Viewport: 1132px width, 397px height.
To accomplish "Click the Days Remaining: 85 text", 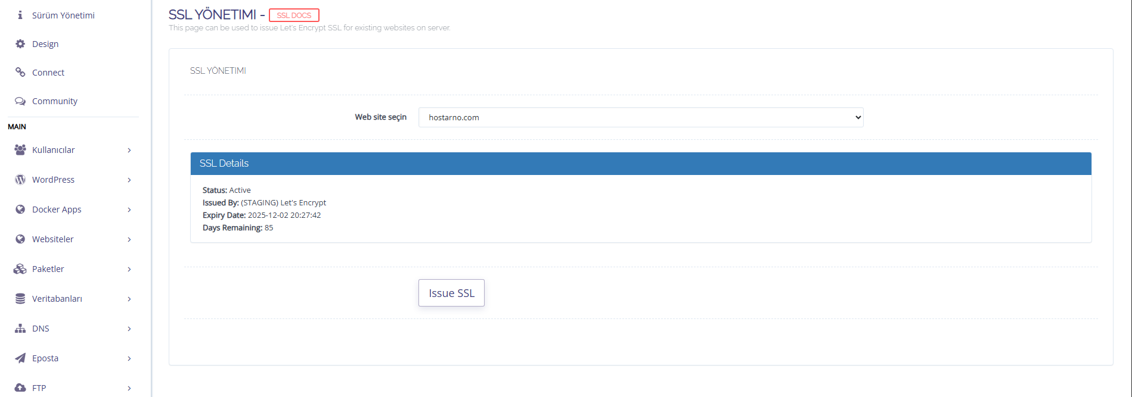I will [238, 227].
